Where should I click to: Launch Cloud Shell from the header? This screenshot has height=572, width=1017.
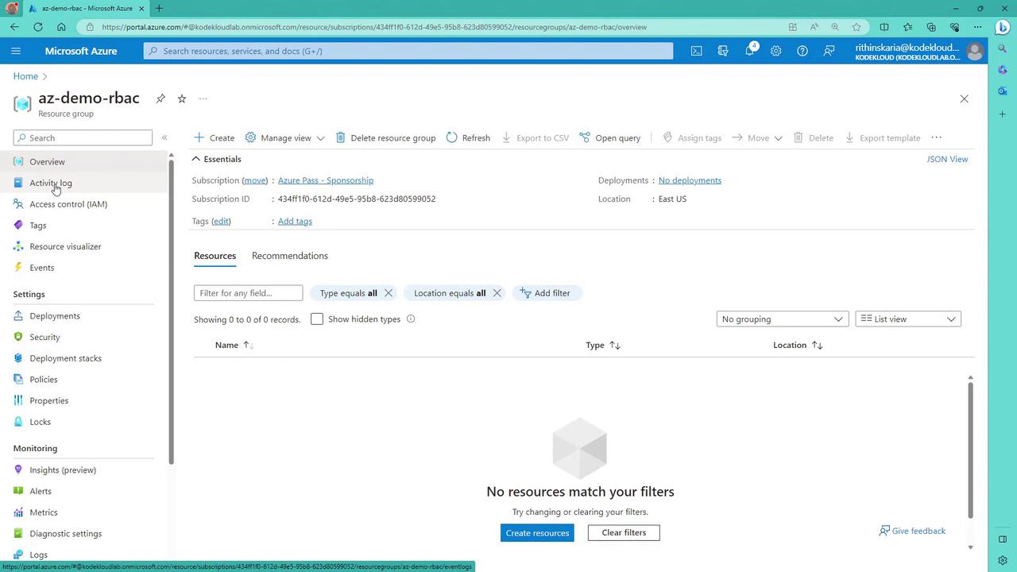[696, 51]
